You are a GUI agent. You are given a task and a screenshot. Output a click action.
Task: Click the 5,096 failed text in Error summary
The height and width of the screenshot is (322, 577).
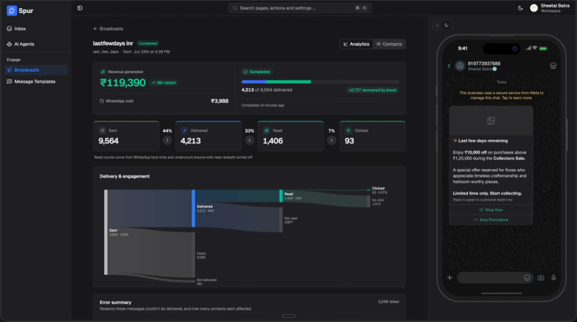(x=389, y=302)
